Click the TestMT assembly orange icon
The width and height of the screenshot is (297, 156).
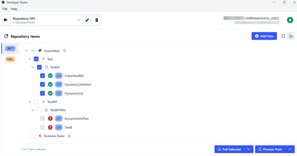[x=43, y=102]
